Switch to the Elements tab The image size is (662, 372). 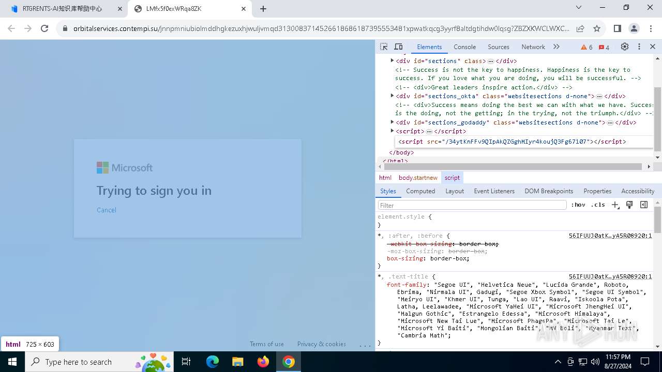429,47
